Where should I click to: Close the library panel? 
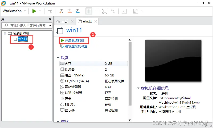50,19
